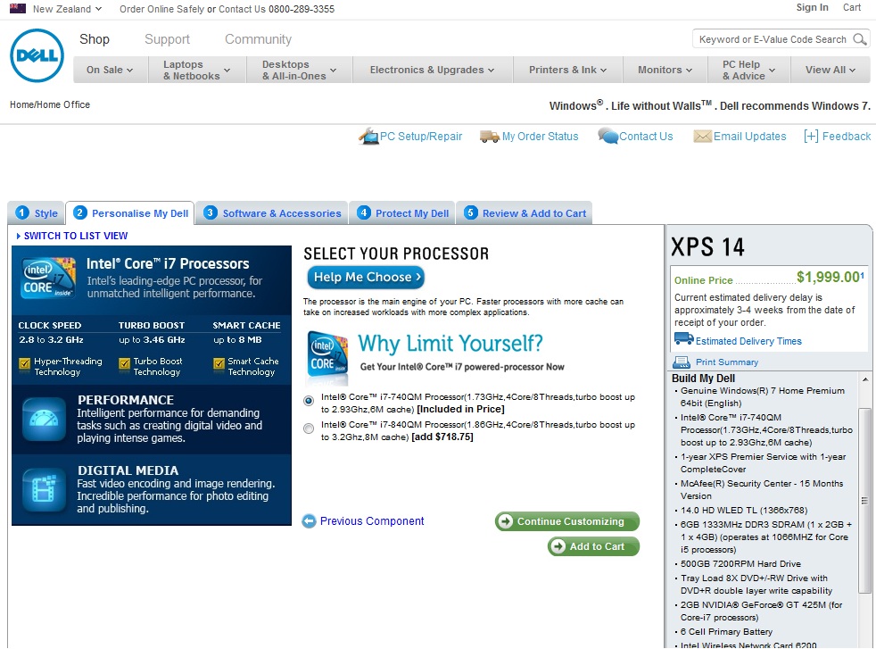Click the Continue Customizing button
The height and width of the screenshot is (649, 876).
tap(567, 521)
